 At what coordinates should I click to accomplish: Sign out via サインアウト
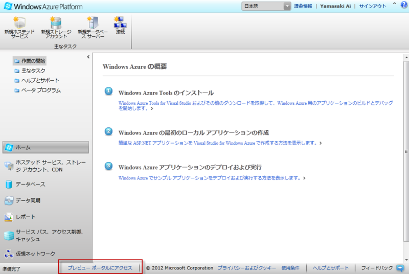pos(373,6)
